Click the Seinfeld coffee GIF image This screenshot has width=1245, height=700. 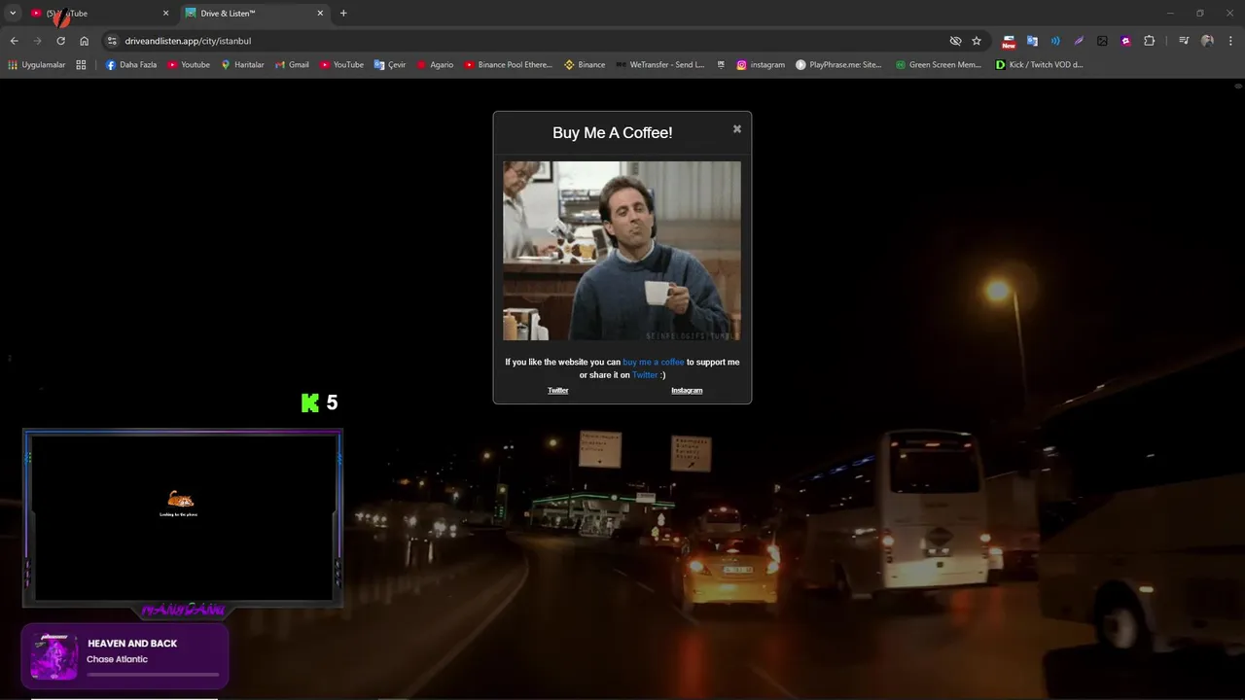622,251
